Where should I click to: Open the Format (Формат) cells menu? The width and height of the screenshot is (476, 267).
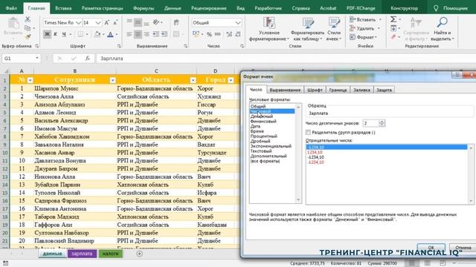coord(364,37)
